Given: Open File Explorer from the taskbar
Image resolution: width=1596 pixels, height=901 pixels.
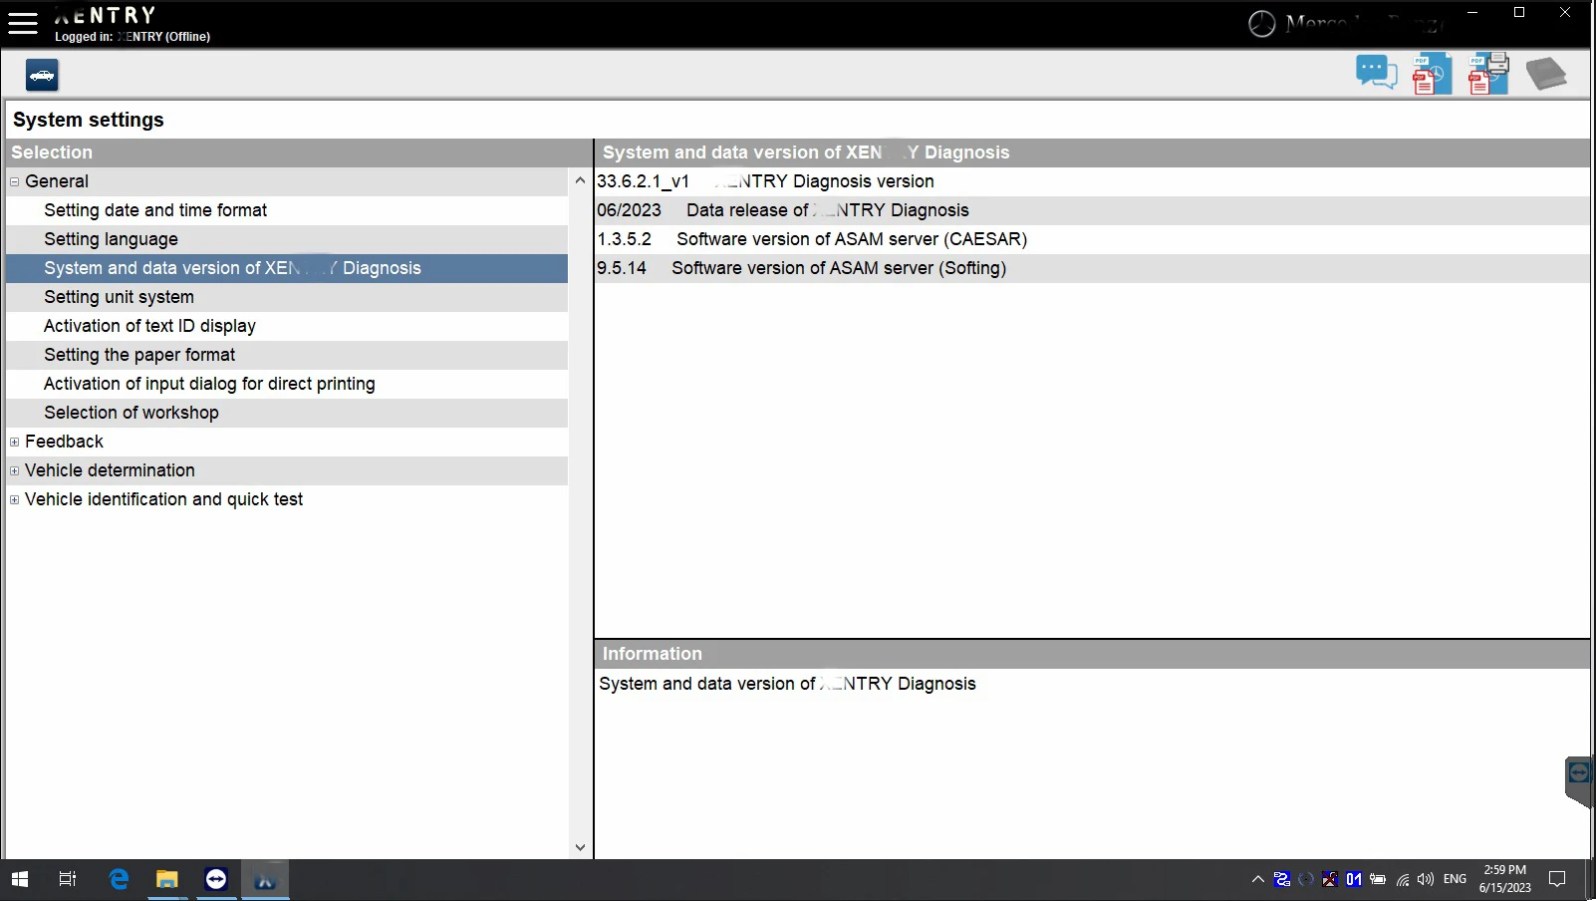Looking at the screenshot, I should pyautogui.click(x=166, y=879).
